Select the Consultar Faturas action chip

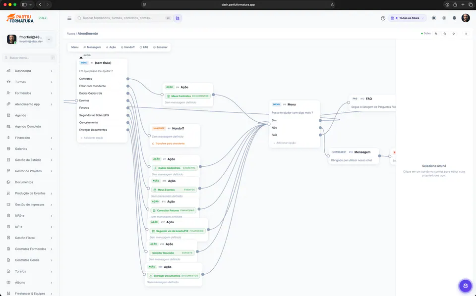pyautogui.click(x=174, y=210)
